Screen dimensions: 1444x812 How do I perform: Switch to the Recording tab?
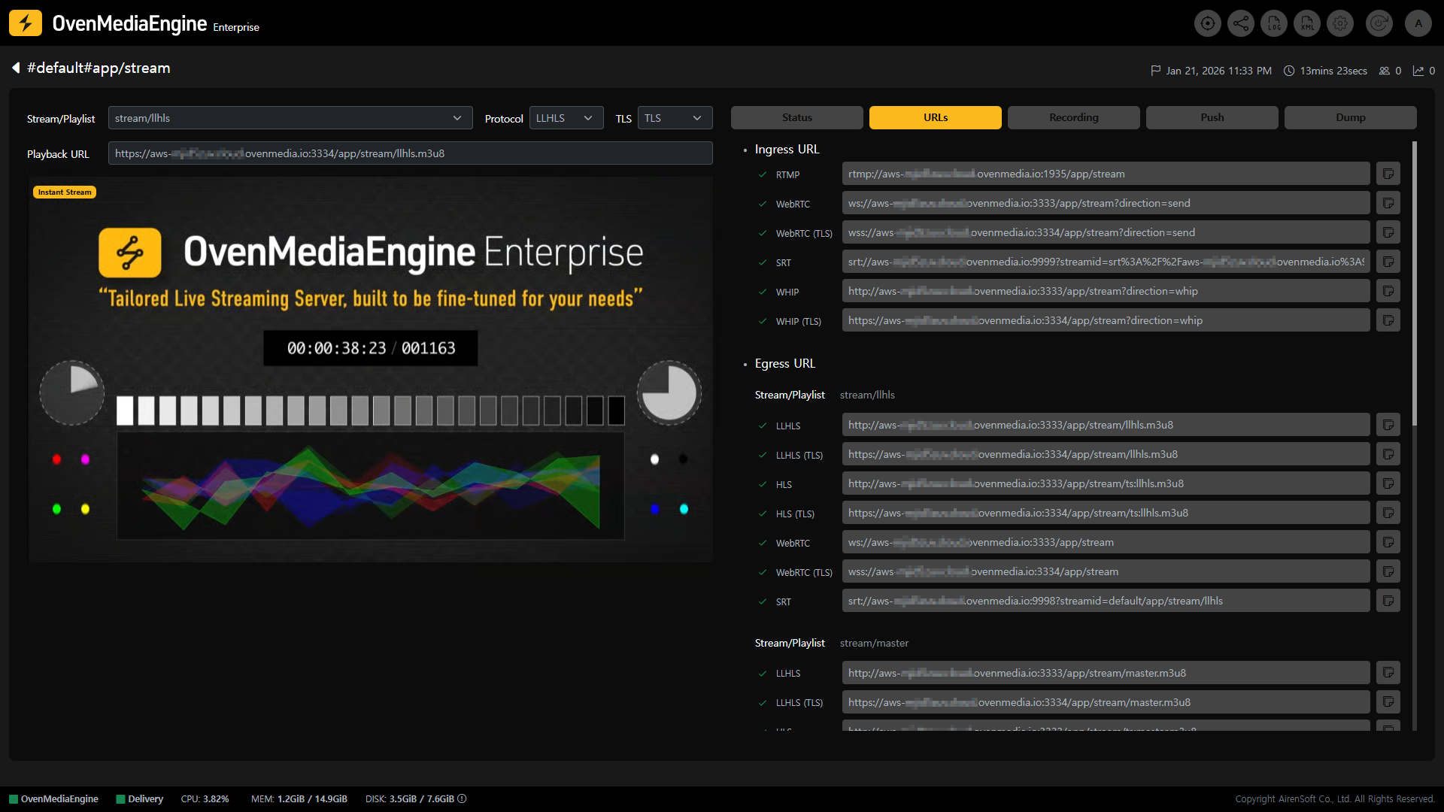1073,117
